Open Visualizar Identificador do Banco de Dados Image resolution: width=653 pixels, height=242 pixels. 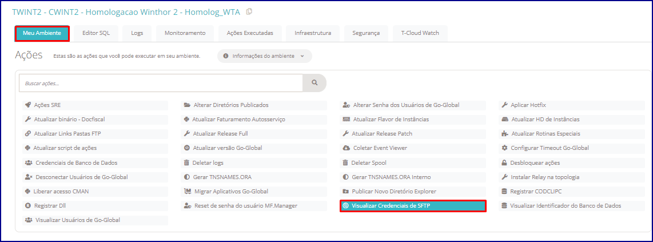click(x=572, y=206)
